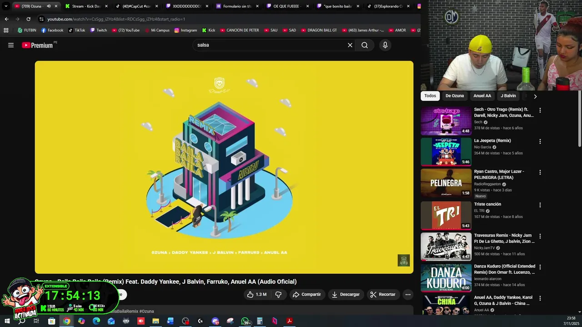Open Calculator from taskbar

260,321
